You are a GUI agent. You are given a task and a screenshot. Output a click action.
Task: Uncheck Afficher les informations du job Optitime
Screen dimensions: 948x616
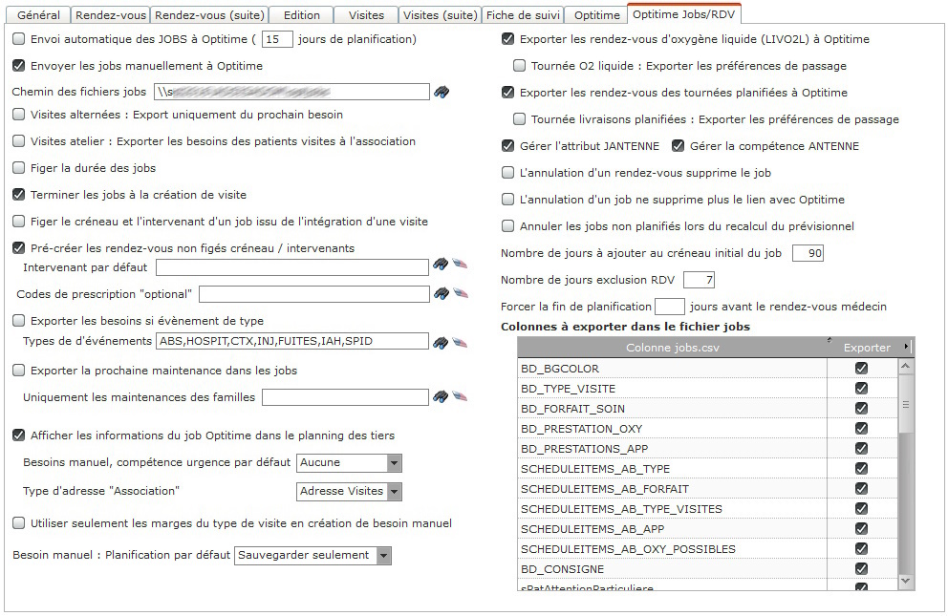coord(19,435)
